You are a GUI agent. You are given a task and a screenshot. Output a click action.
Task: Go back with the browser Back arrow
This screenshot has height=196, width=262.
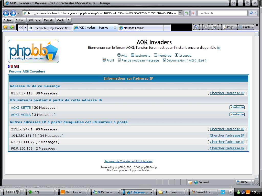(x=6, y=13)
